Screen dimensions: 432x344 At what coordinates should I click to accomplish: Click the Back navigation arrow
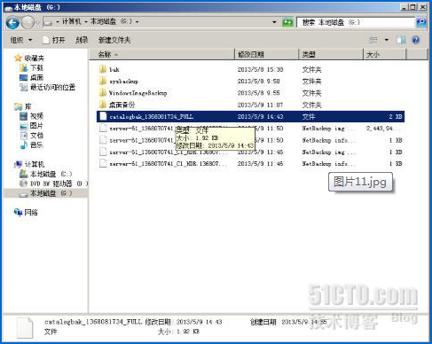[x=12, y=22]
